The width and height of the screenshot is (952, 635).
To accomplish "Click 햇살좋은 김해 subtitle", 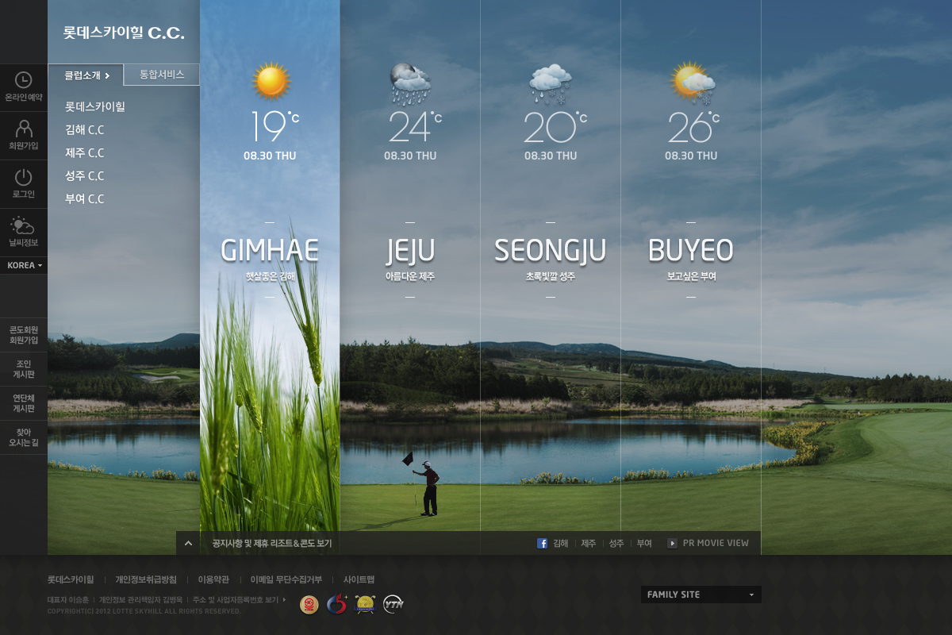I will (270, 277).
